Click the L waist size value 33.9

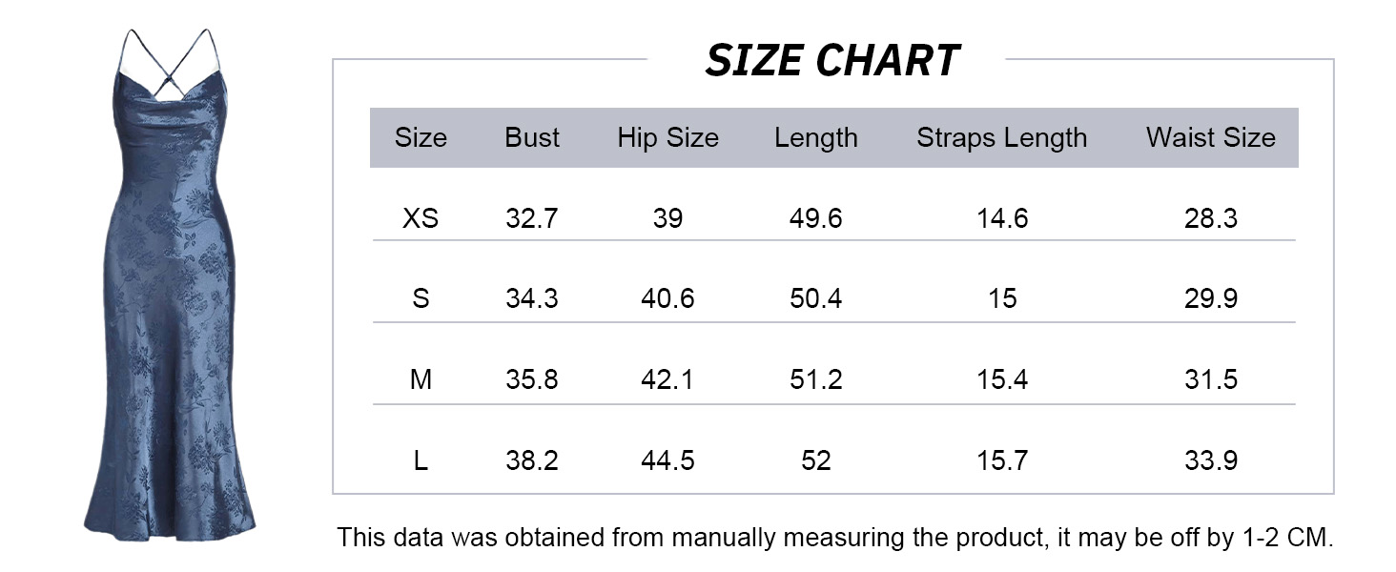(1210, 461)
